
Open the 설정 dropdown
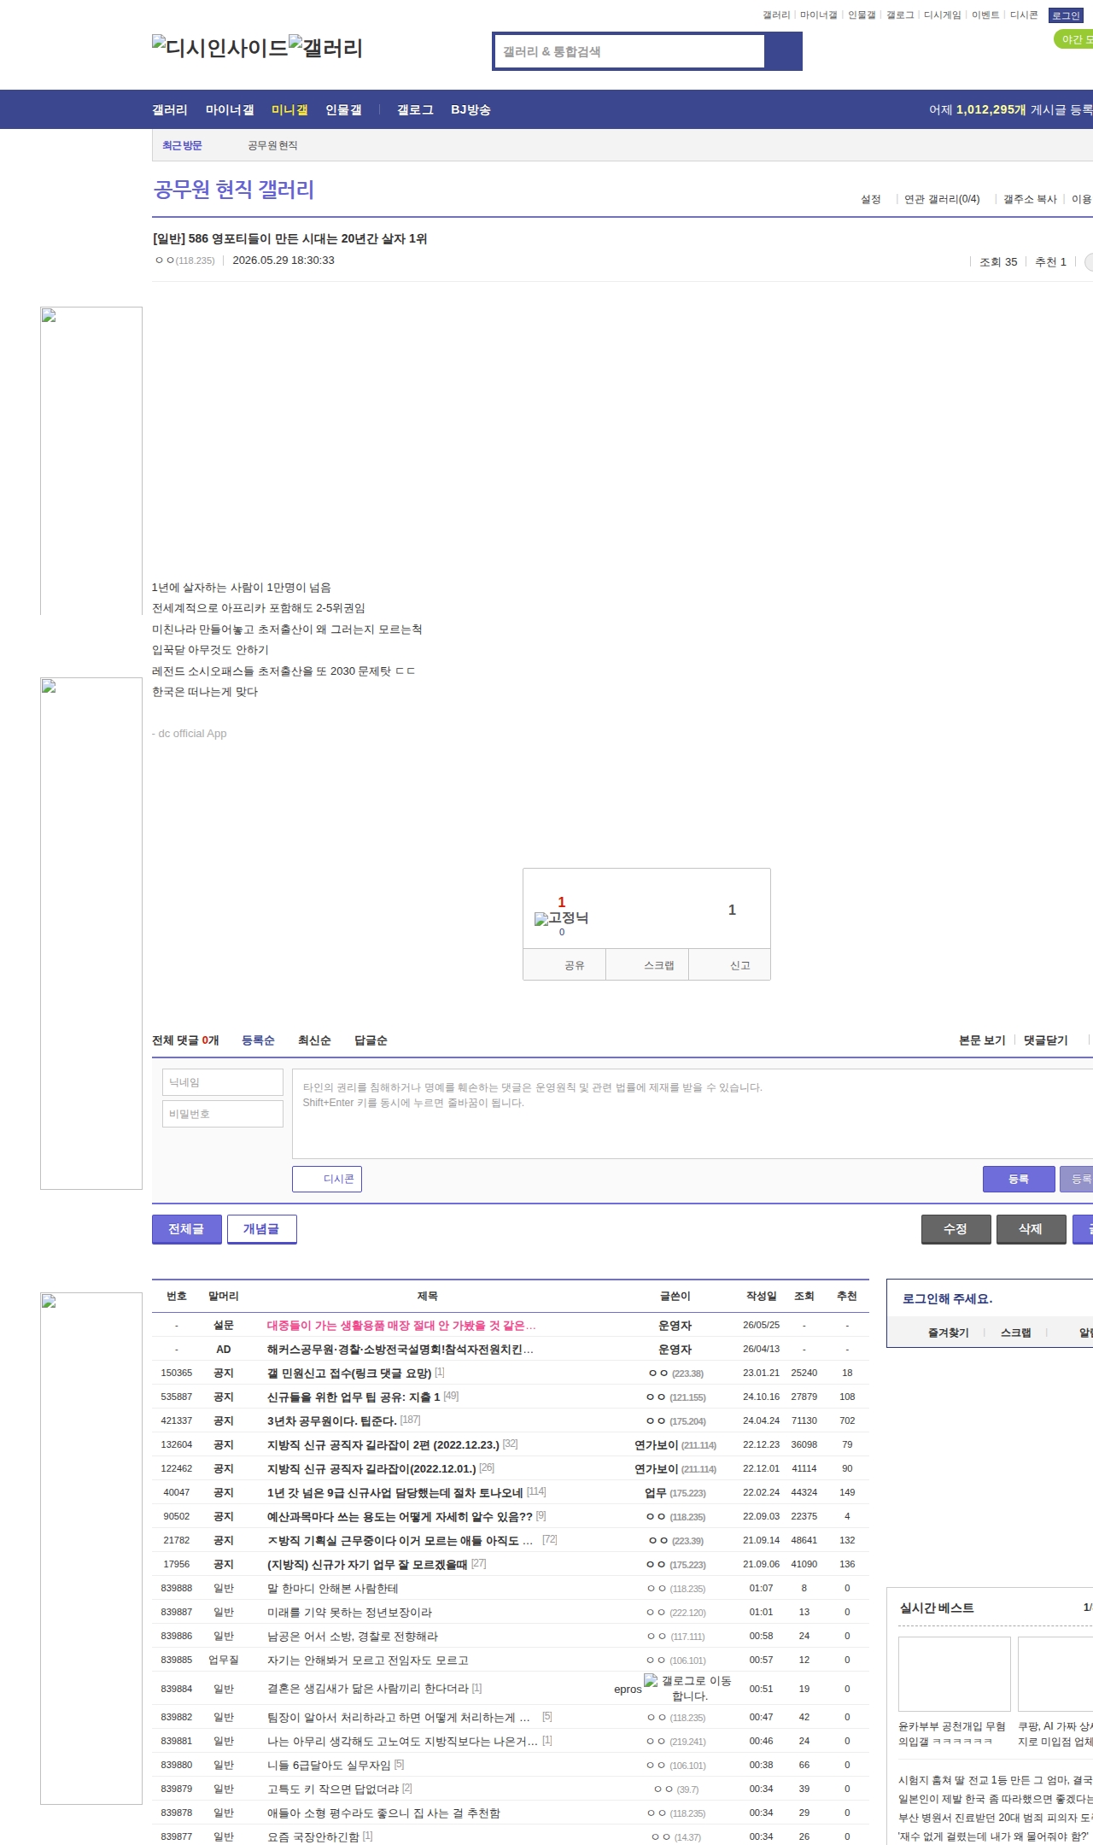coord(870,199)
